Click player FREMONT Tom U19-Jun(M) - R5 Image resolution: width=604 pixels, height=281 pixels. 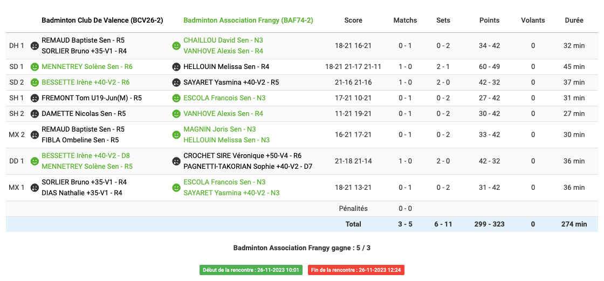coord(92,98)
